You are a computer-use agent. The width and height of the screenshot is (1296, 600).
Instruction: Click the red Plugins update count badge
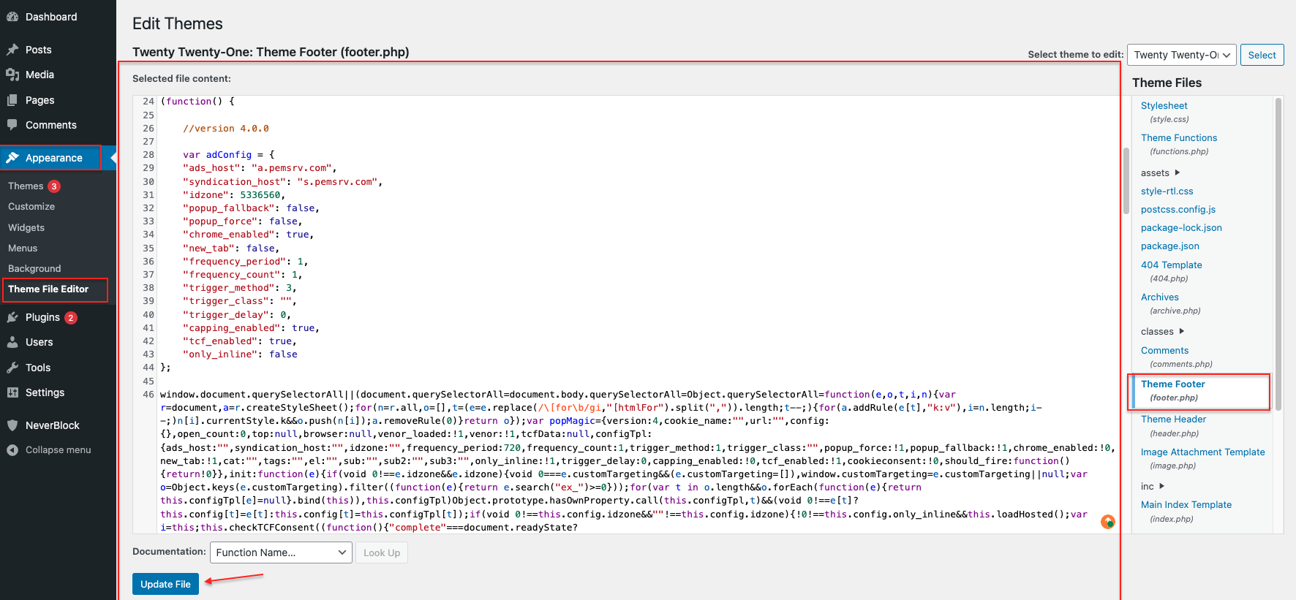pos(71,318)
